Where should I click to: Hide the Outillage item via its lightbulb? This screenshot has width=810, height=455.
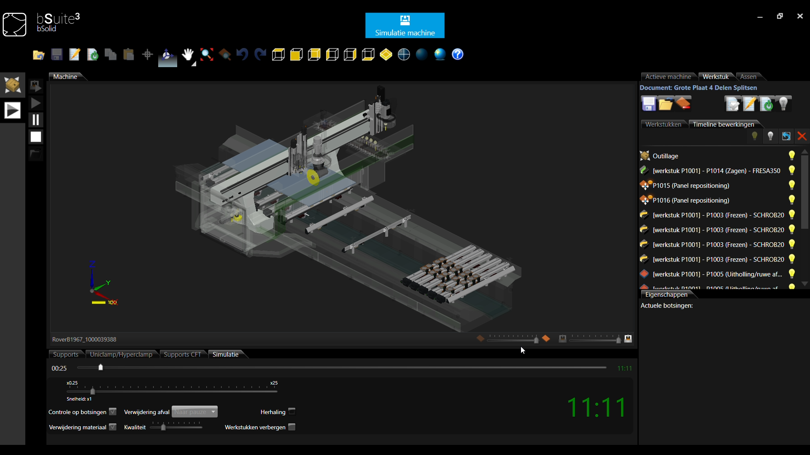click(791, 155)
